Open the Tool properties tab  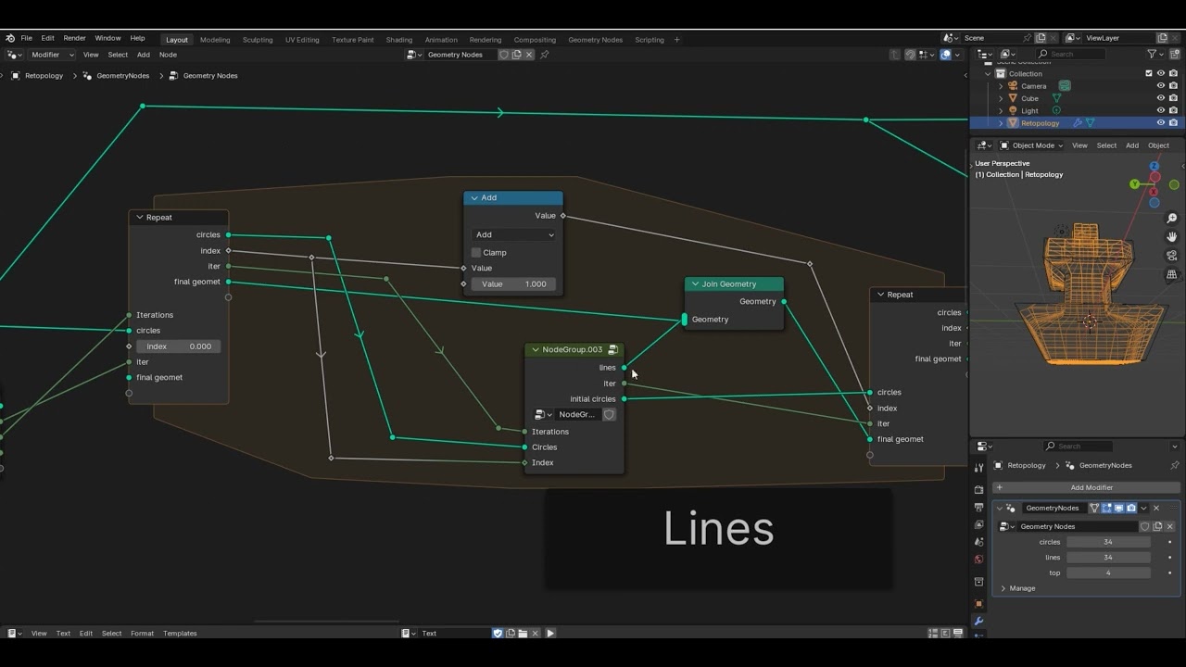978,468
